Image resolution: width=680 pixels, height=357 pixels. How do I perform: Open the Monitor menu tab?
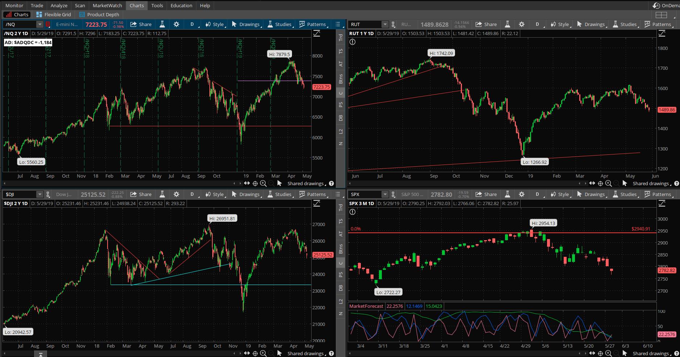[x=14, y=5]
